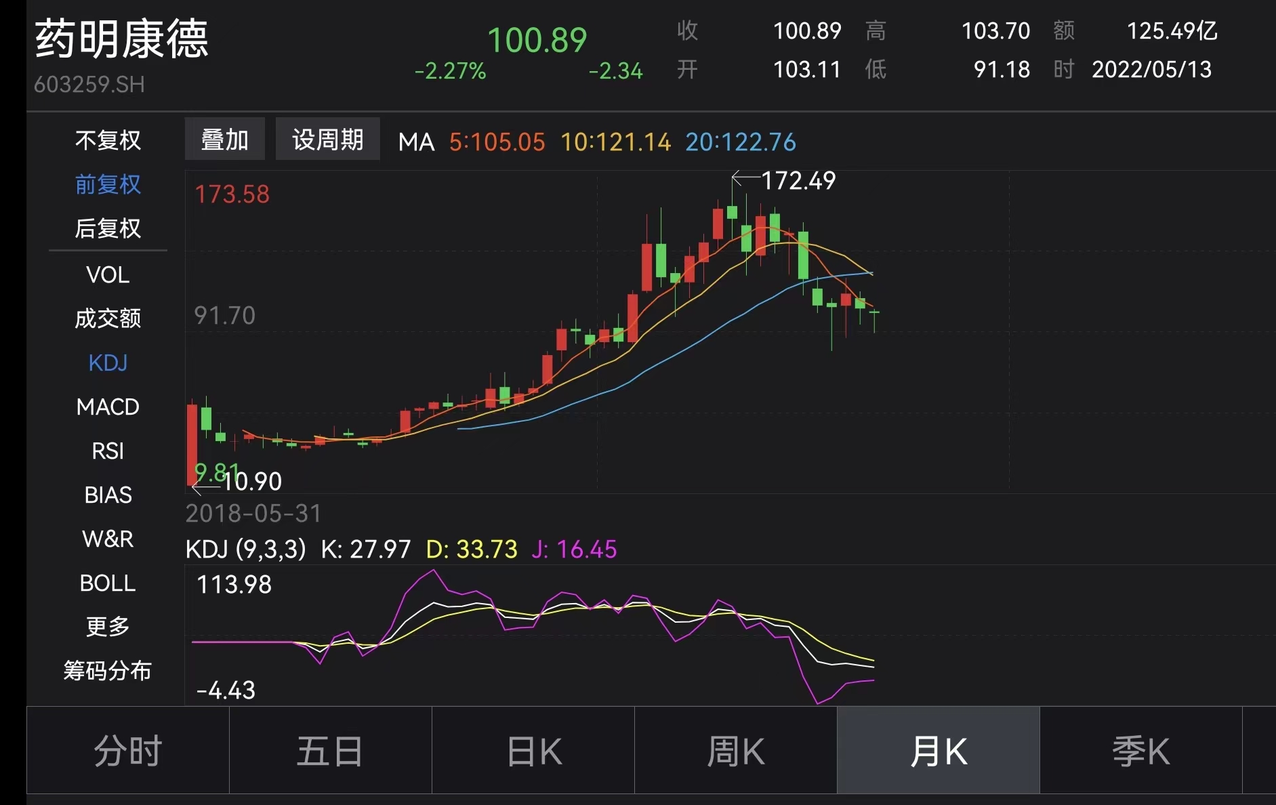Image resolution: width=1276 pixels, height=805 pixels.
Task: Open the 设周期 period settings
Action: 327,139
